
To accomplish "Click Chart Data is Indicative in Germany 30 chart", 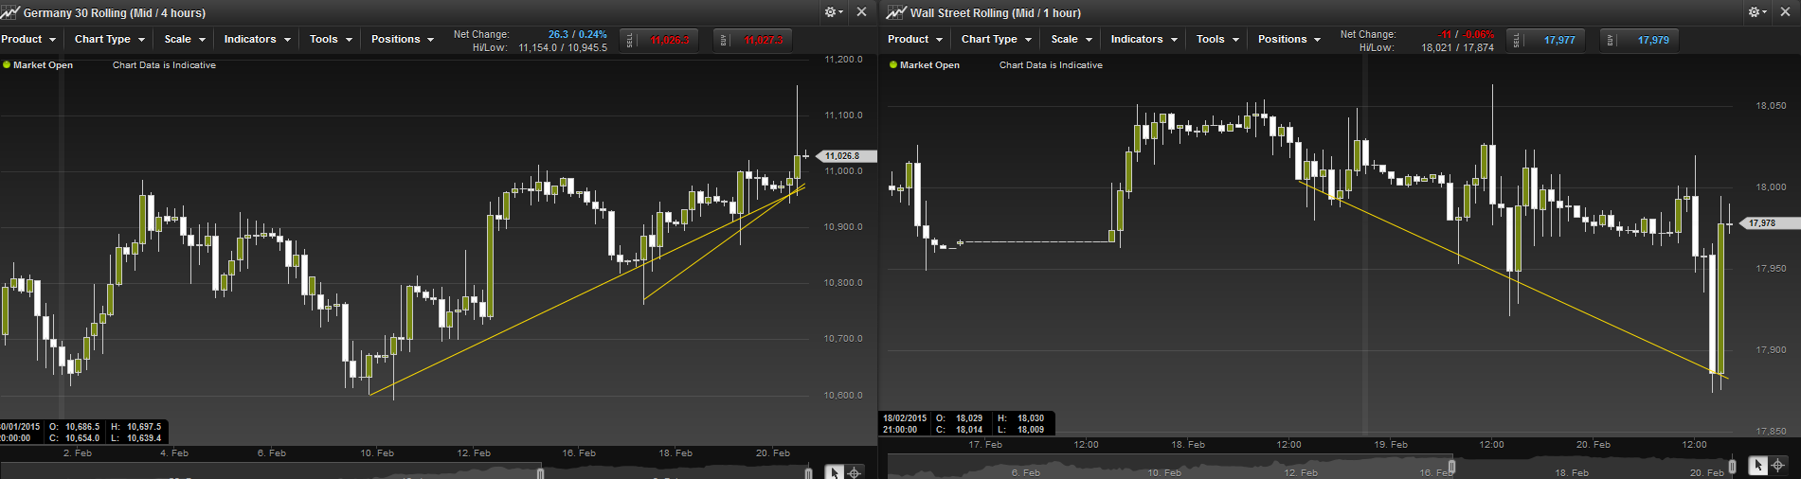I will [164, 65].
